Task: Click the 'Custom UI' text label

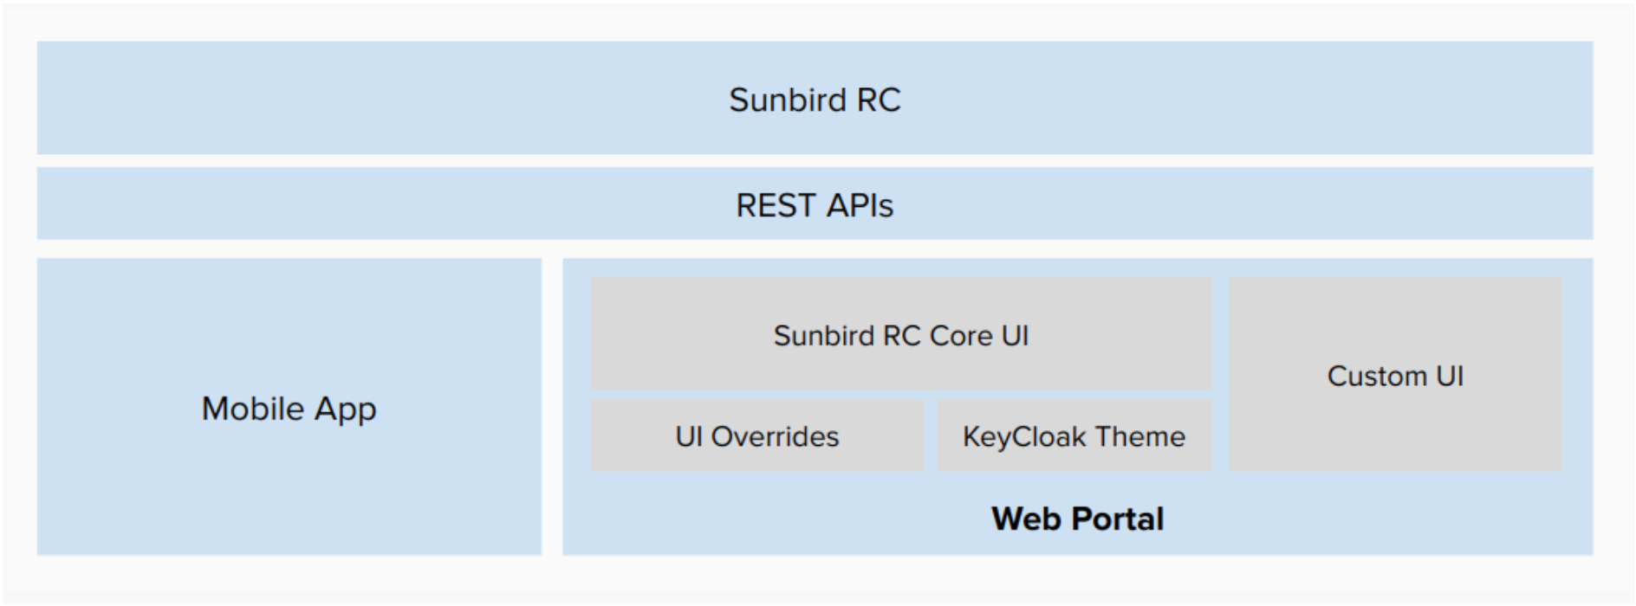Action: coord(1395,376)
